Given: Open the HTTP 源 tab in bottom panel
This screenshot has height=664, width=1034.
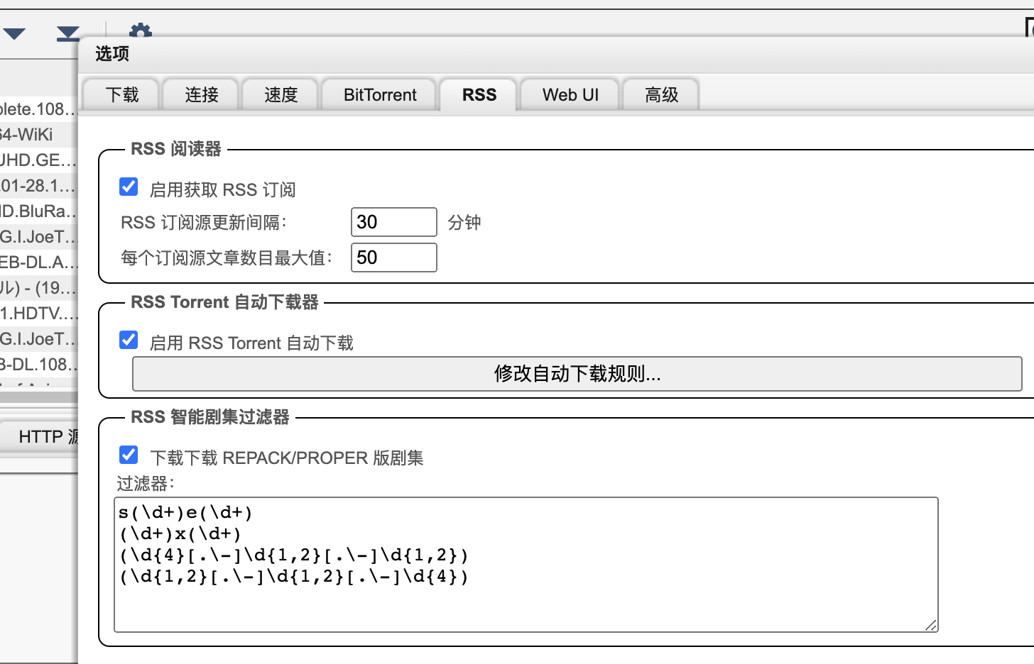Looking at the screenshot, I should [x=47, y=437].
